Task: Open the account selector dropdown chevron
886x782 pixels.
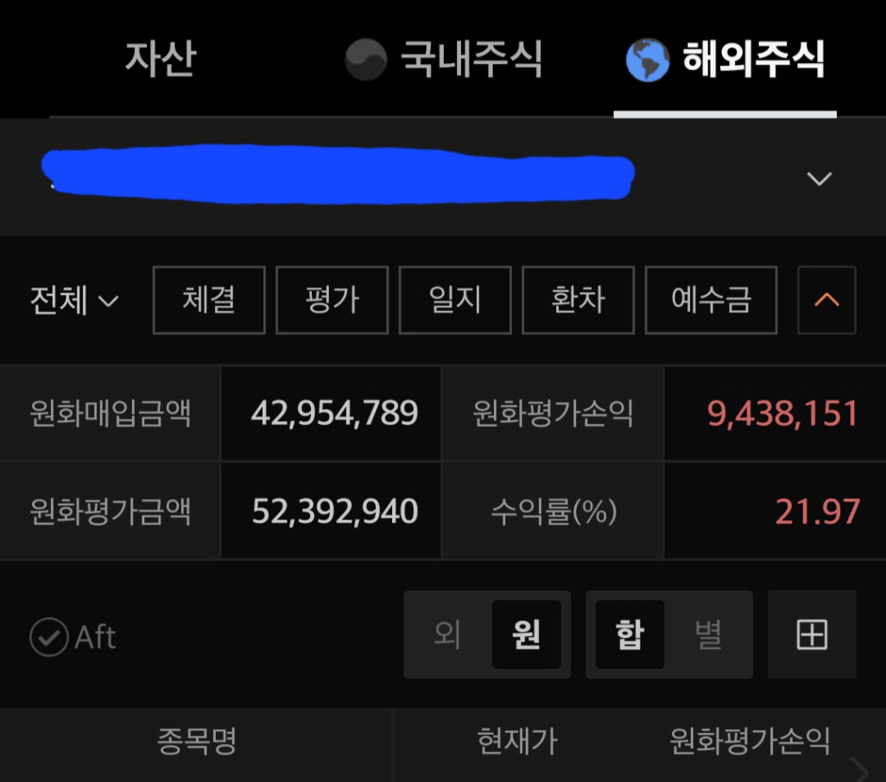Action: pyautogui.click(x=820, y=179)
